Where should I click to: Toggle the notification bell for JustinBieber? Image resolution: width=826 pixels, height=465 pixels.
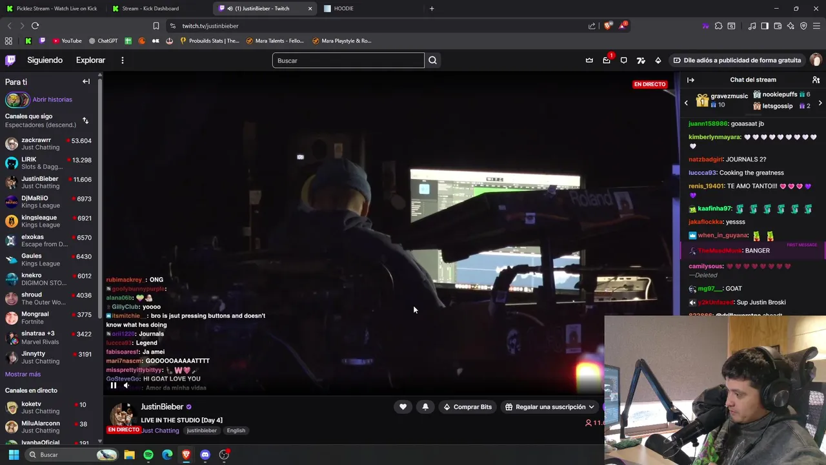point(425,407)
